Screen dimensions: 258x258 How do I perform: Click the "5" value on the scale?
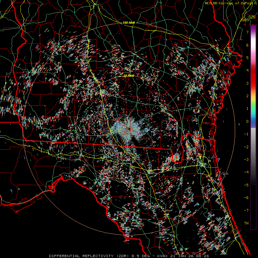pyautogui.click(x=247, y=58)
